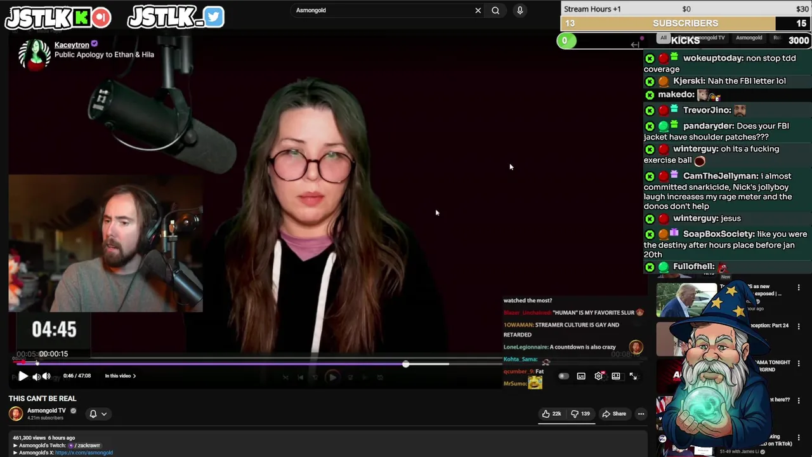Open options menu for the 'exposed' recommended video
The width and height of the screenshot is (812, 457).
coord(799,288)
